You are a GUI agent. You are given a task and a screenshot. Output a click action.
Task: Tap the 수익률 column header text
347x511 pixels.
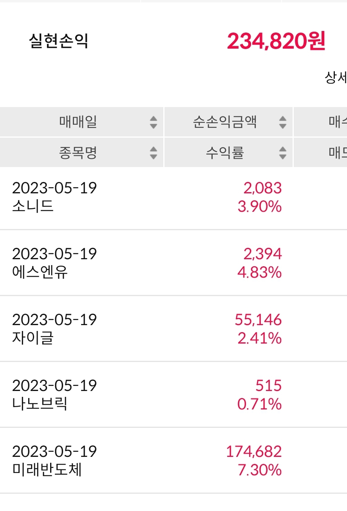[225, 153]
